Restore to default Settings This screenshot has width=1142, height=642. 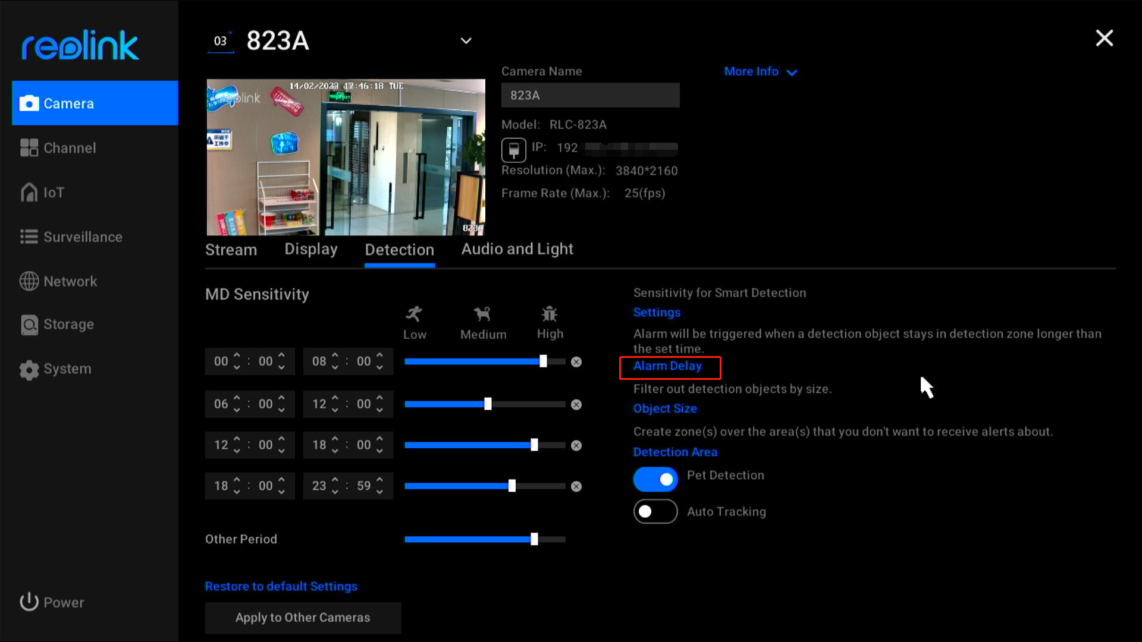click(281, 586)
